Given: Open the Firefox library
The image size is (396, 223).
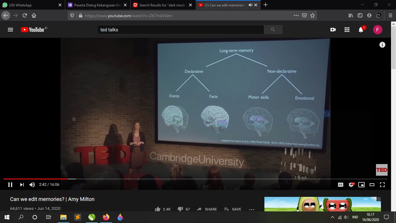Looking at the screenshot, I should (351, 15).
